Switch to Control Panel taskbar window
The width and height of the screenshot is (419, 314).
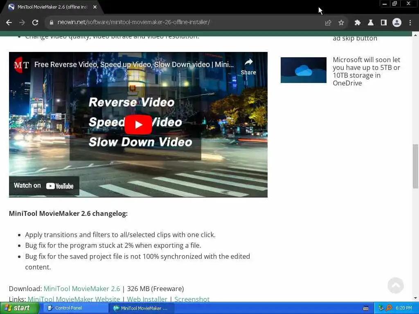pos(75,308)
